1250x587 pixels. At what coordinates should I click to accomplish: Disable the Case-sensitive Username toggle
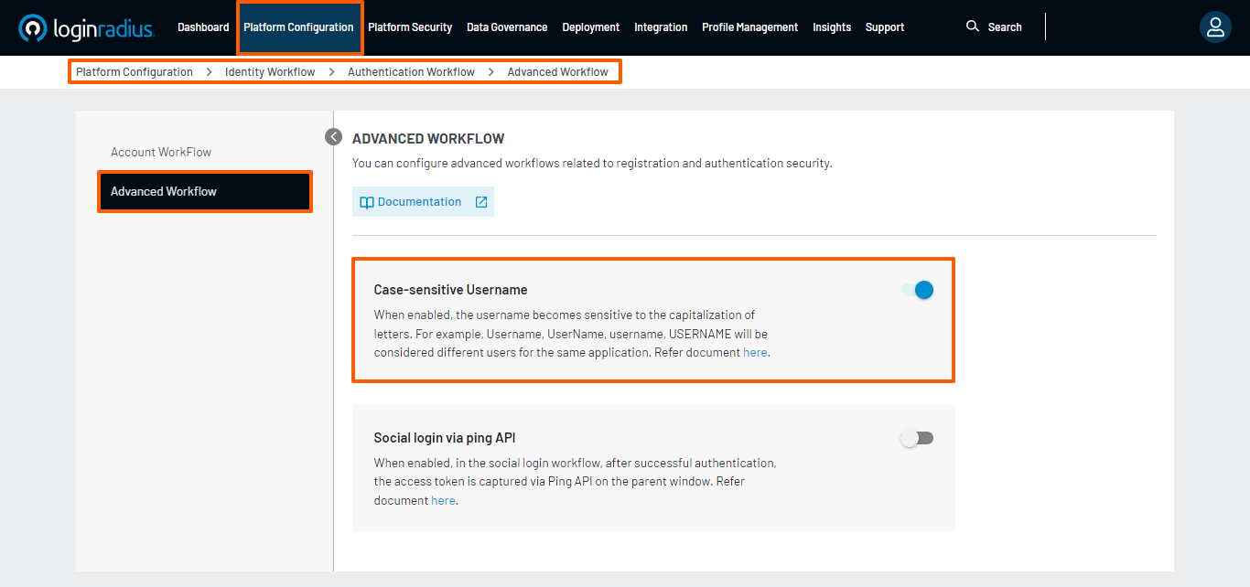(x=918, y=290)
